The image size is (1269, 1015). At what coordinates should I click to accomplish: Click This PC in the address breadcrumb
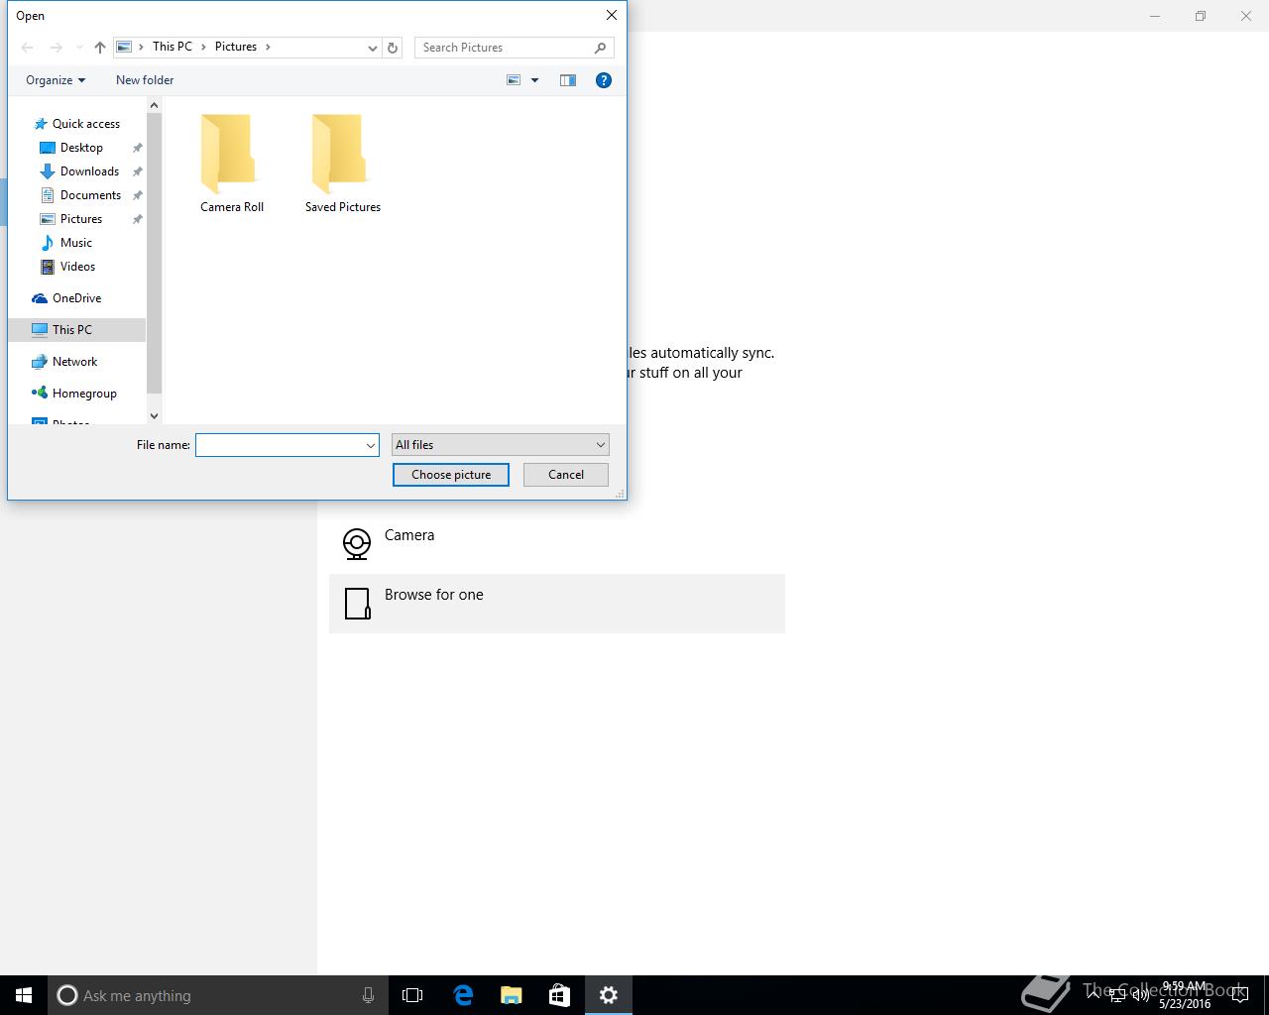click(x=173, y=47)
